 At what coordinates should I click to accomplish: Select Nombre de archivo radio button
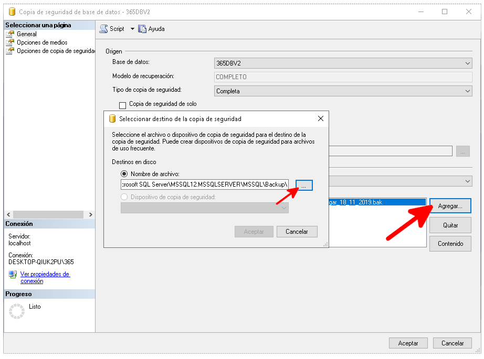point(124,174)
